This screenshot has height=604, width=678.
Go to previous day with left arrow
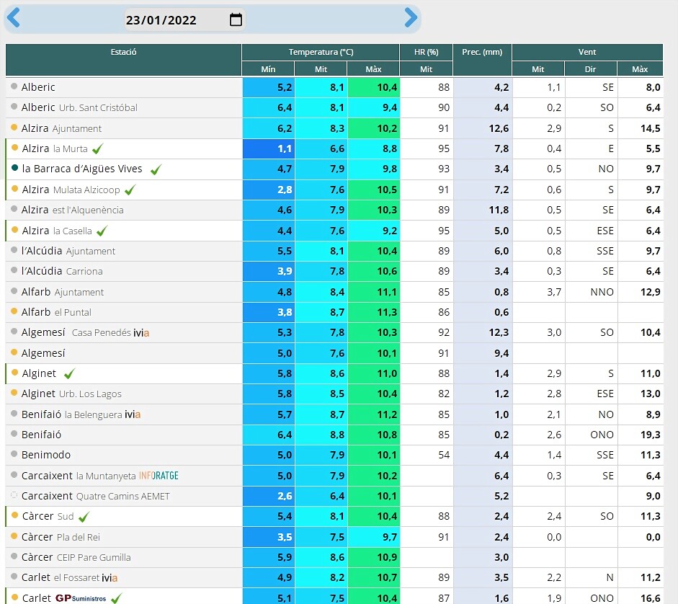(14, 18)
